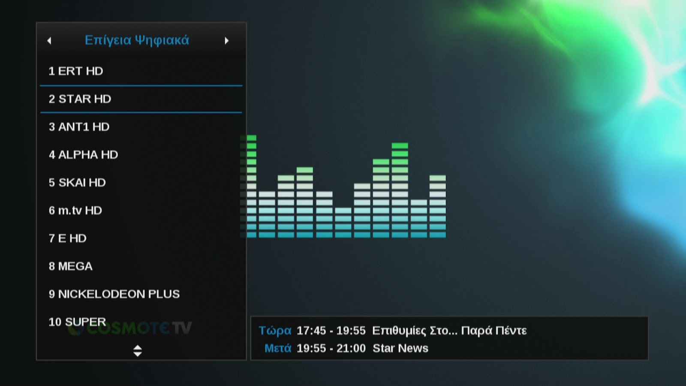Select channel 2 STAR HD
686x386 pixels.
click(x=141, y=99)
